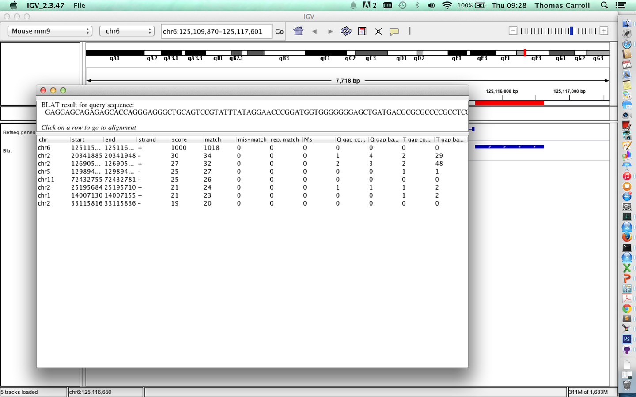The height and width of the screenshot is (397, 636).
Task: Click the Refseq genes track label
Action: (19, 132)
